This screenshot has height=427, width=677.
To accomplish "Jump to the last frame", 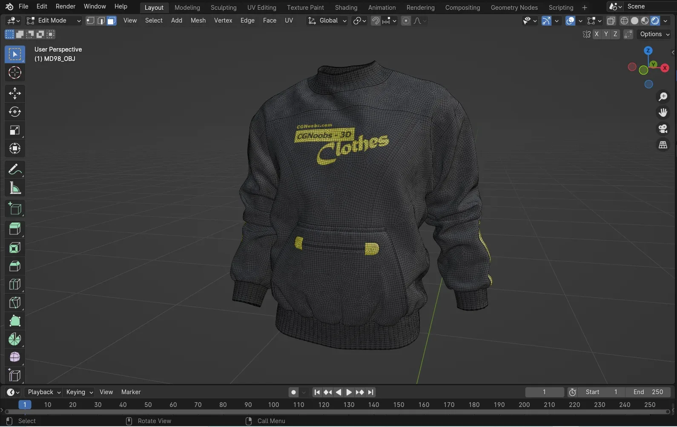I will coord(370,392).
